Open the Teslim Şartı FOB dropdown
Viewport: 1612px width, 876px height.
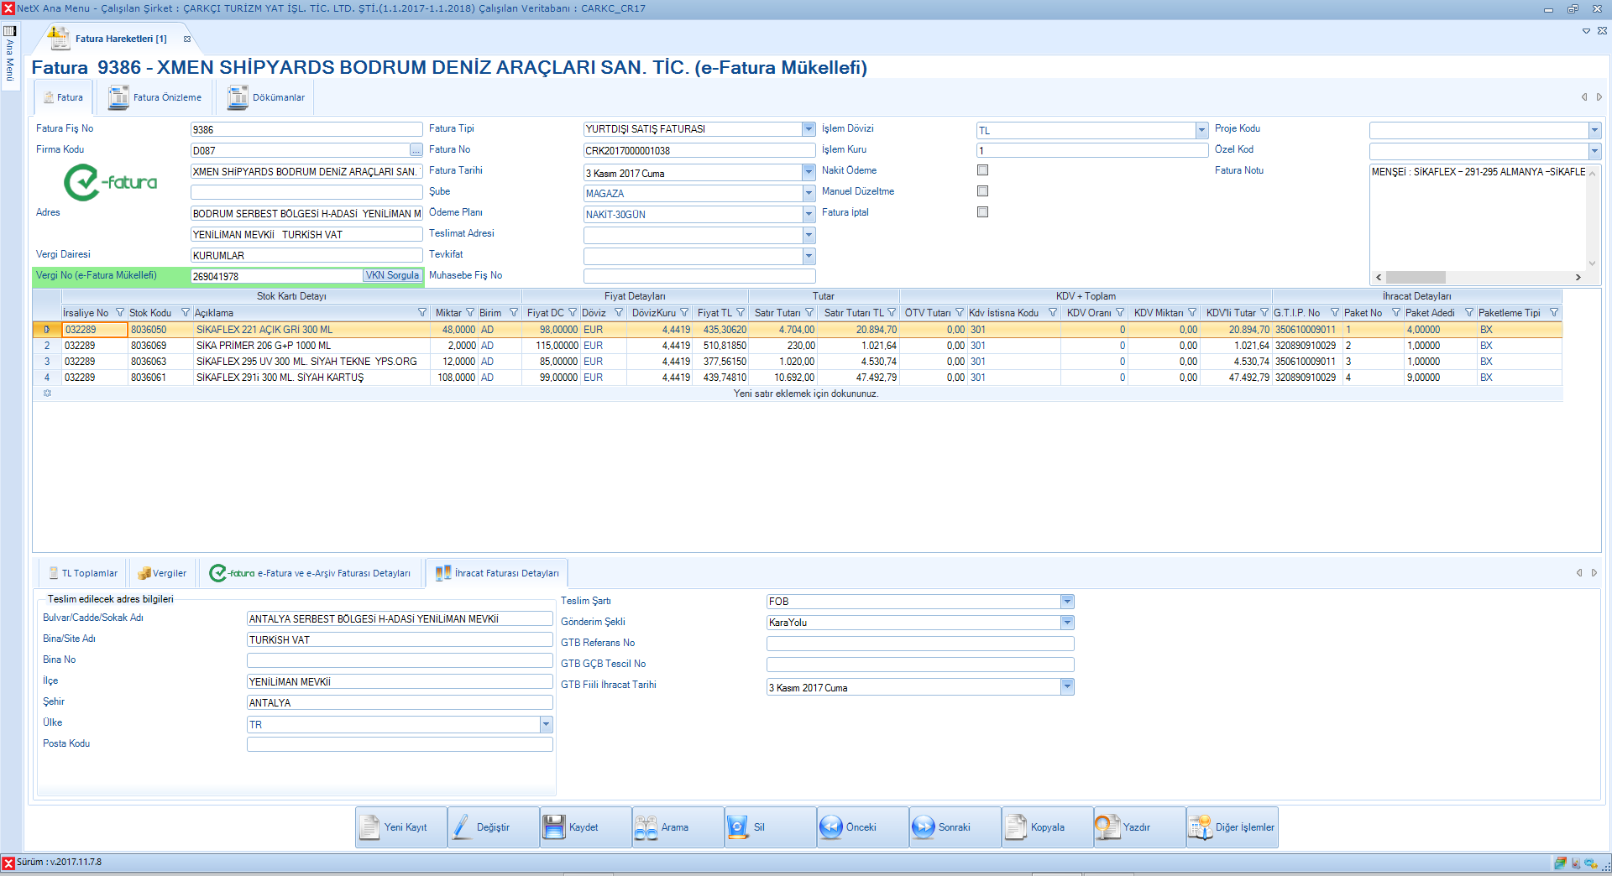click(1067, 602)
